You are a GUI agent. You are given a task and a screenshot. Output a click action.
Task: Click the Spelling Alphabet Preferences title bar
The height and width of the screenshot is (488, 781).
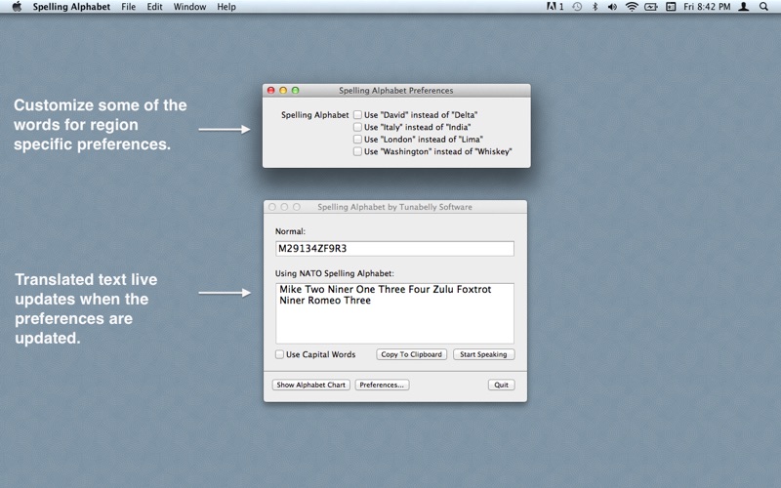point(396,90)
